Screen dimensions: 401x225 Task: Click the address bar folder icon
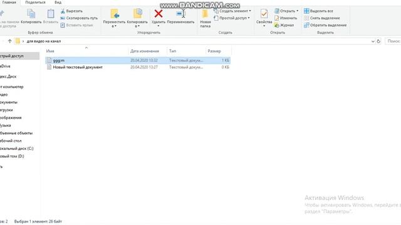18,41
